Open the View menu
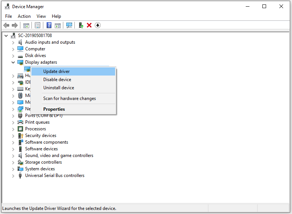Screen dimensions: 292x214 (x=41, y=16)
